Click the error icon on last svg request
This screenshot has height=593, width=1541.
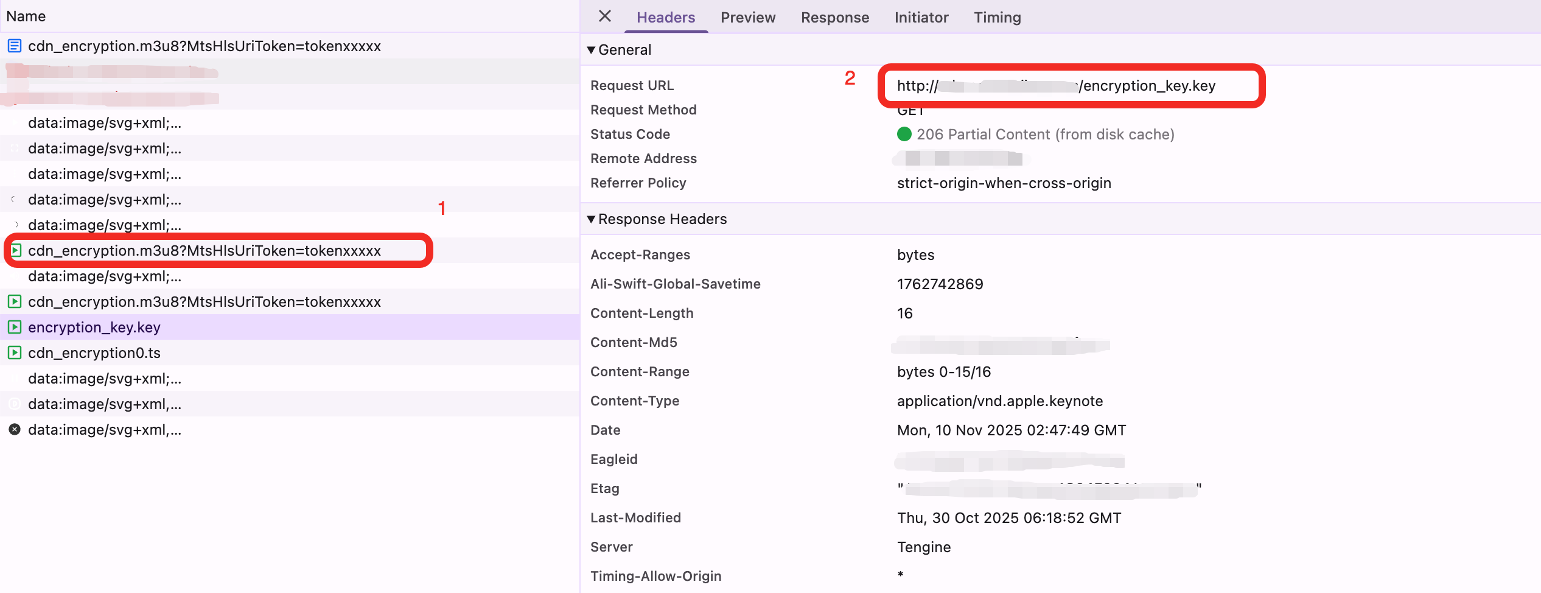(x=15, y=430)
